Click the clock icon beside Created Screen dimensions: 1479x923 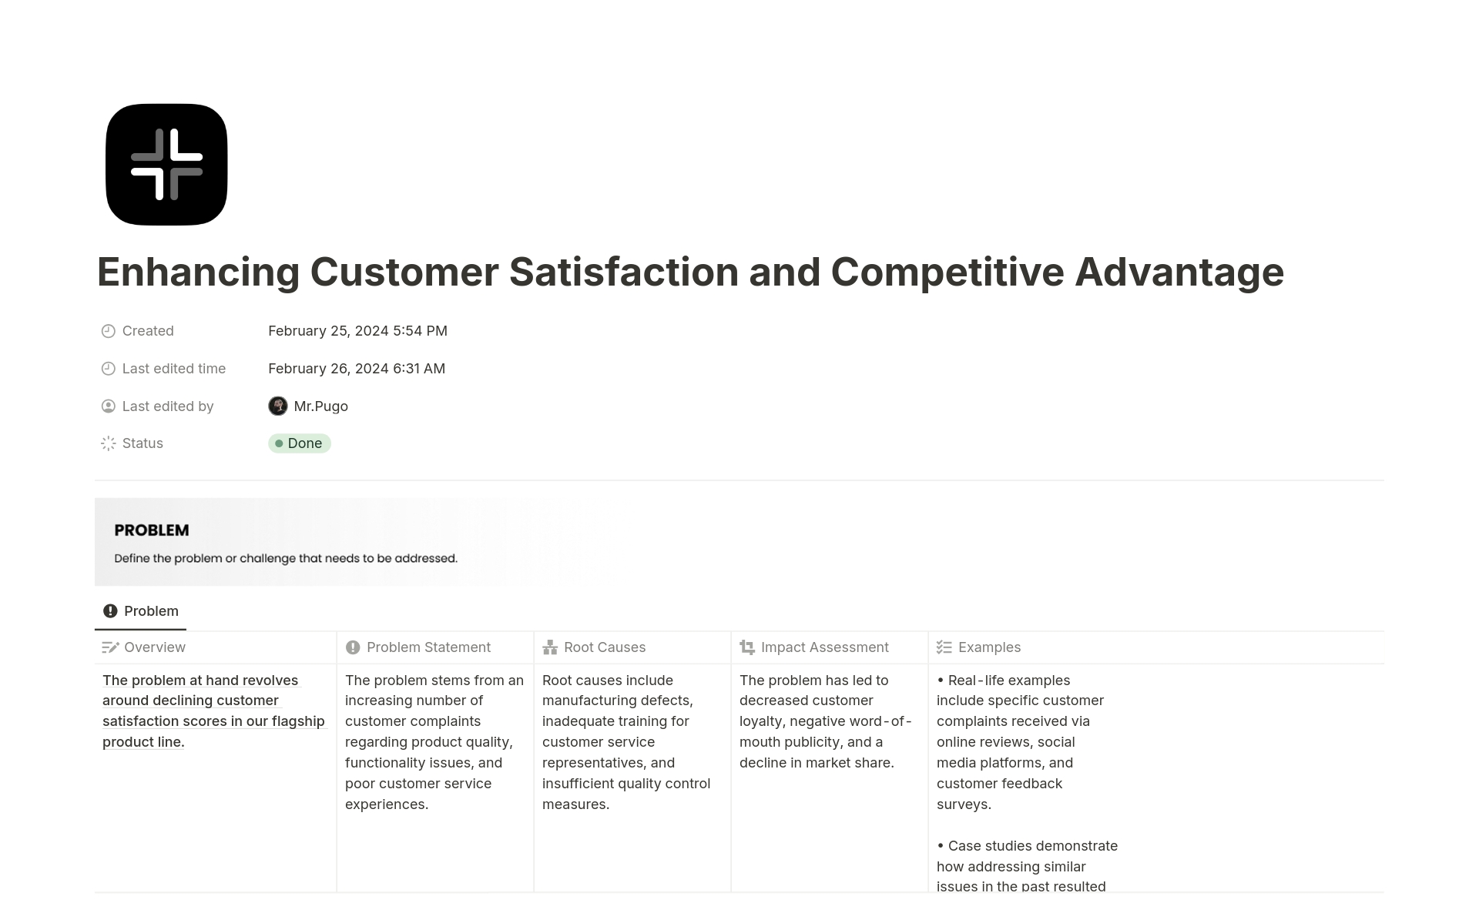pyautogui.click(x=108, y=331)
